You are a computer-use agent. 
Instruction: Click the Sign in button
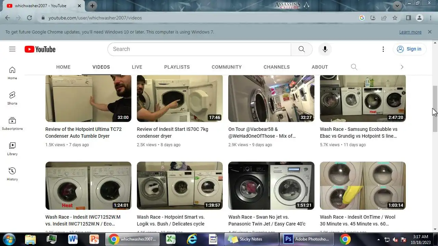(x=409, y=49)
